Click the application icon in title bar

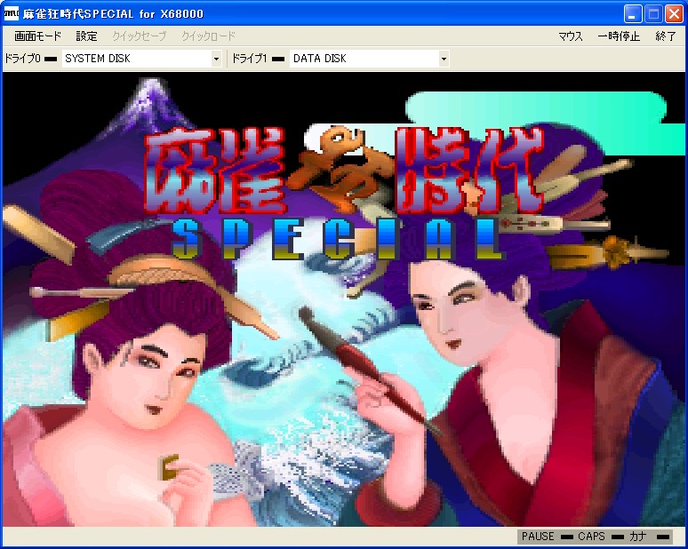point(11,13)
